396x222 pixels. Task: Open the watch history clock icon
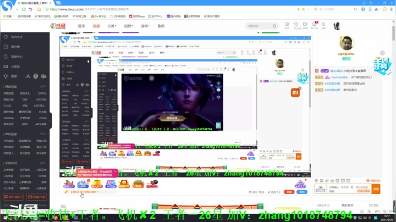pos(287,25)
